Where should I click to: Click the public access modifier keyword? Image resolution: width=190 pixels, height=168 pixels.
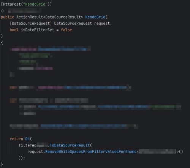click(8, 17)
